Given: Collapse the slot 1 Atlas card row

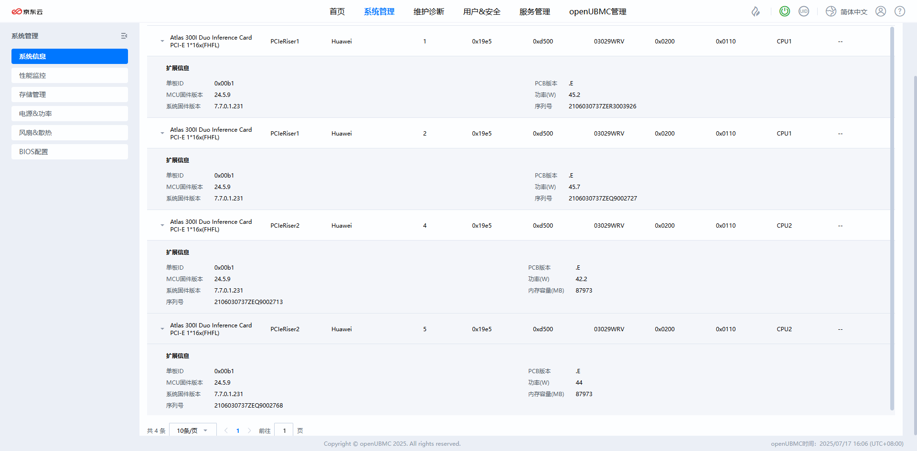Looking at the screenshot, I should [162, 42].
